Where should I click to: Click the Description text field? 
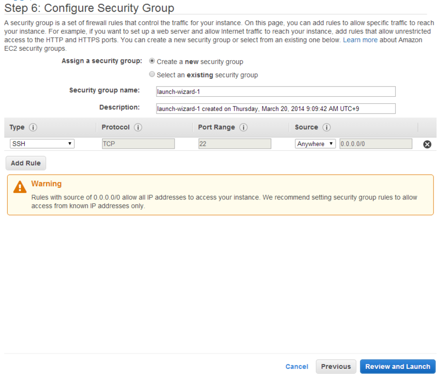275,108
